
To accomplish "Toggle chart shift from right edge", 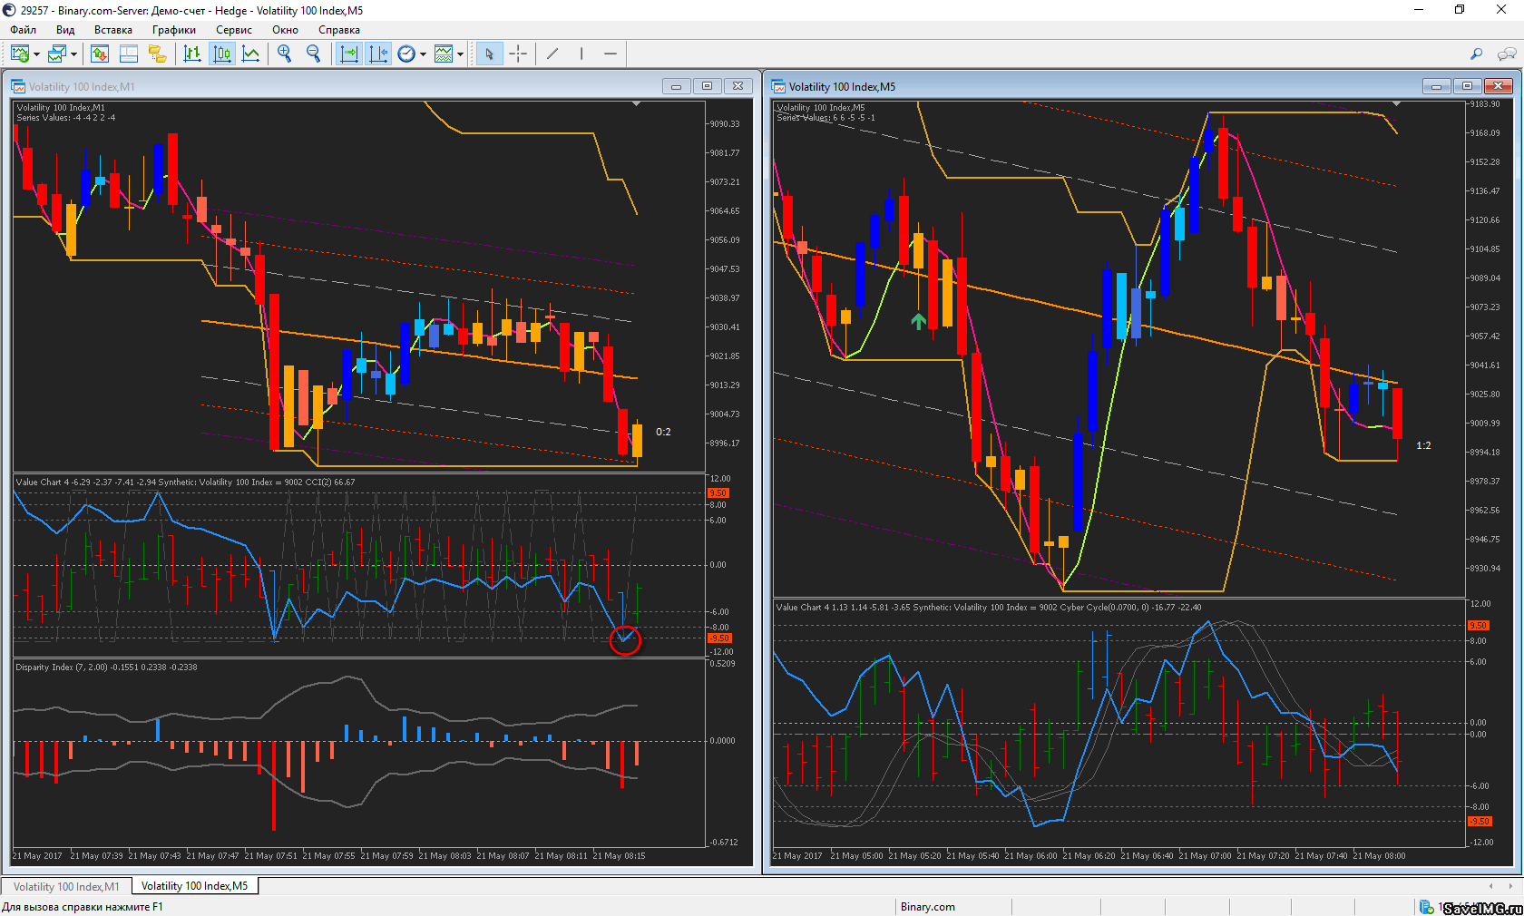I will pos(378,54).
